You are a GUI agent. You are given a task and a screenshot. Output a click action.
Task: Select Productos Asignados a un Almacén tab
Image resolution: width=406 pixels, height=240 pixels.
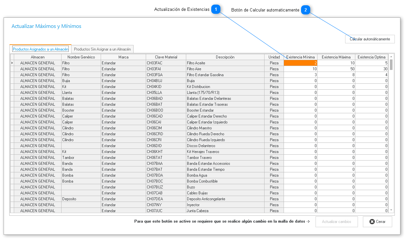40,49
